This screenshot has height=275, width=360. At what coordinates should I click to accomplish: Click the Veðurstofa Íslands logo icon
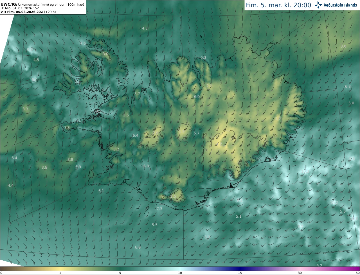318,5
